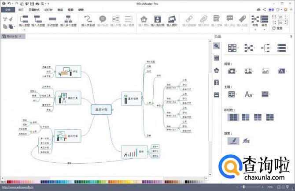The image size is (295, 191).
Task: Open the theme font Aa dropdown
Action: 249,94
